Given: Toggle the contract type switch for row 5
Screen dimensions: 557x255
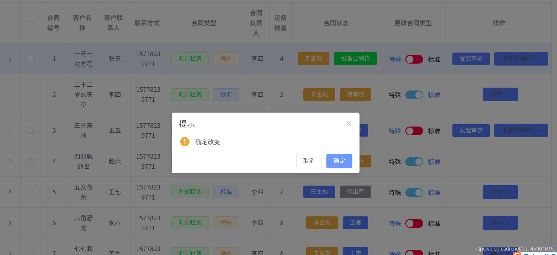Looking at the screenshot, I should pyautogui.click(x=414, y=192).
